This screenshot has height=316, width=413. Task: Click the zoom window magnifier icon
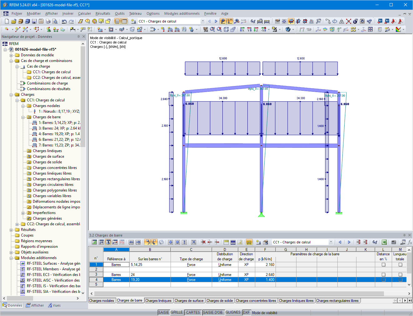click(212, 29)
